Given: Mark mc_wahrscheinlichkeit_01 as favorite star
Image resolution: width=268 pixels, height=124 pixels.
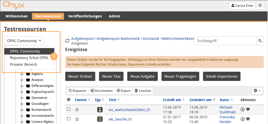Looking at the screenshot, I should (x=77, y=110).
